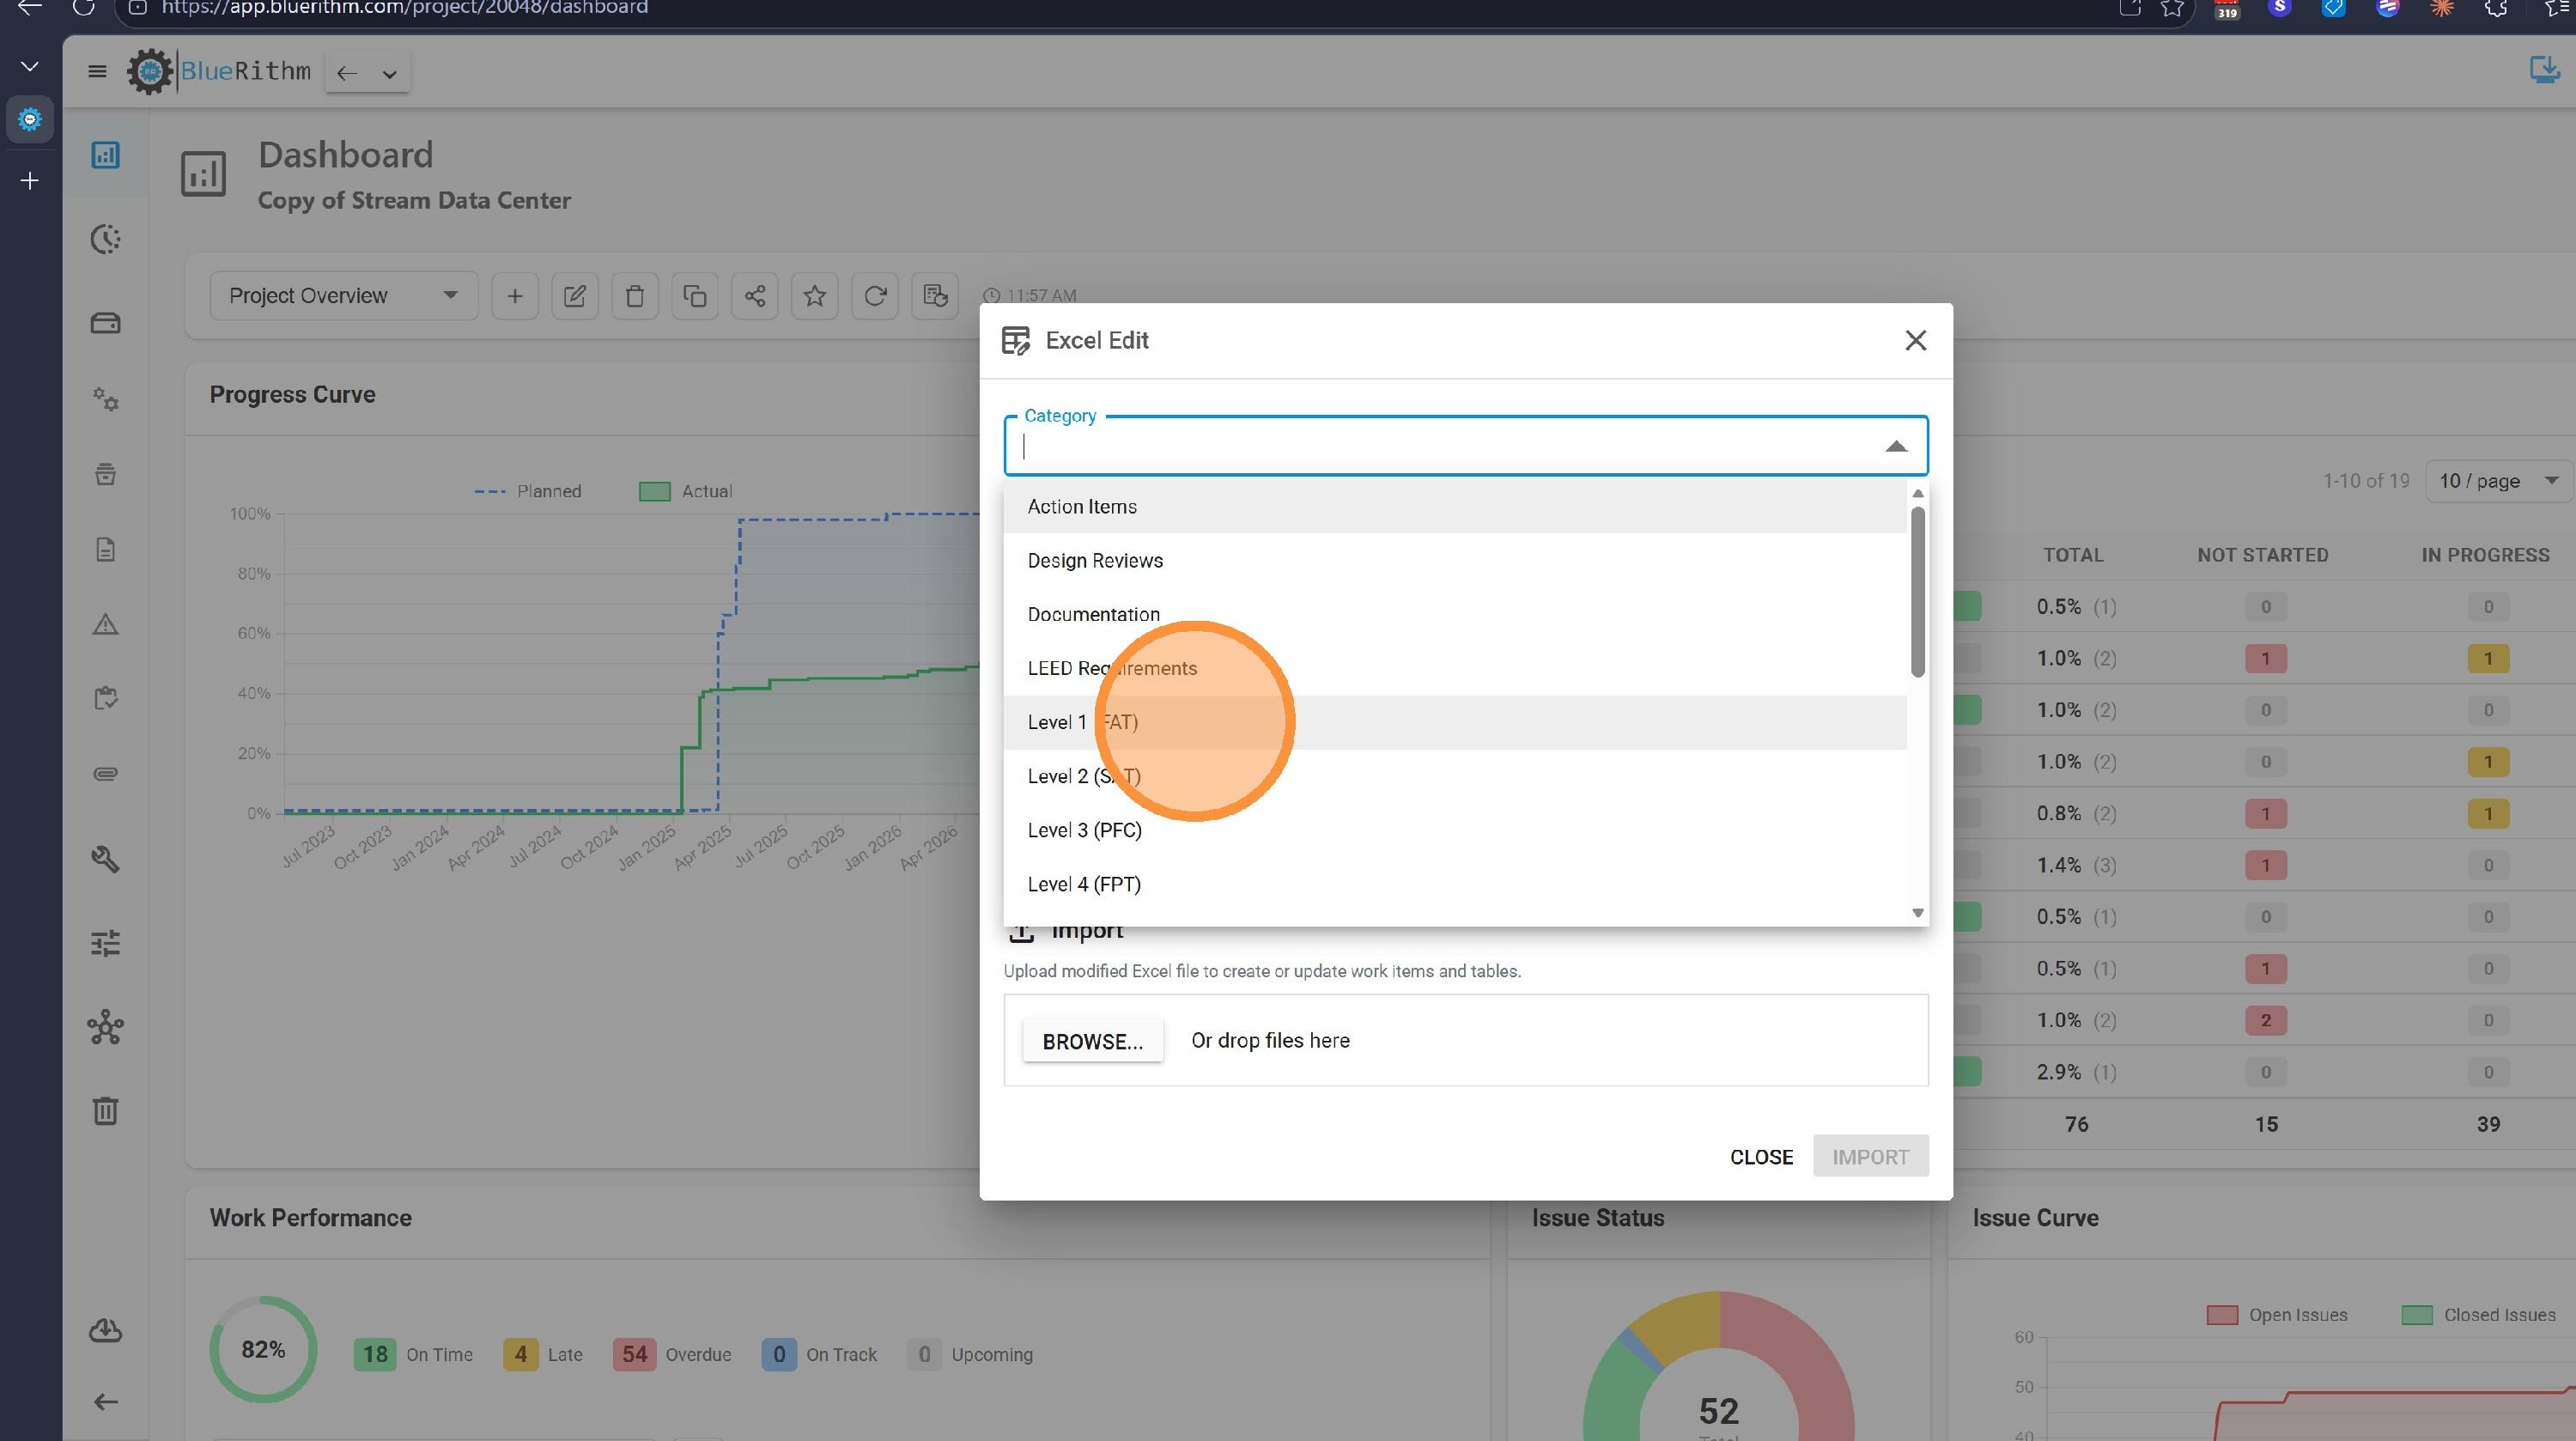Click the Excel Edit toolbar icon
2576x1441 pixels.
[934, 296]
